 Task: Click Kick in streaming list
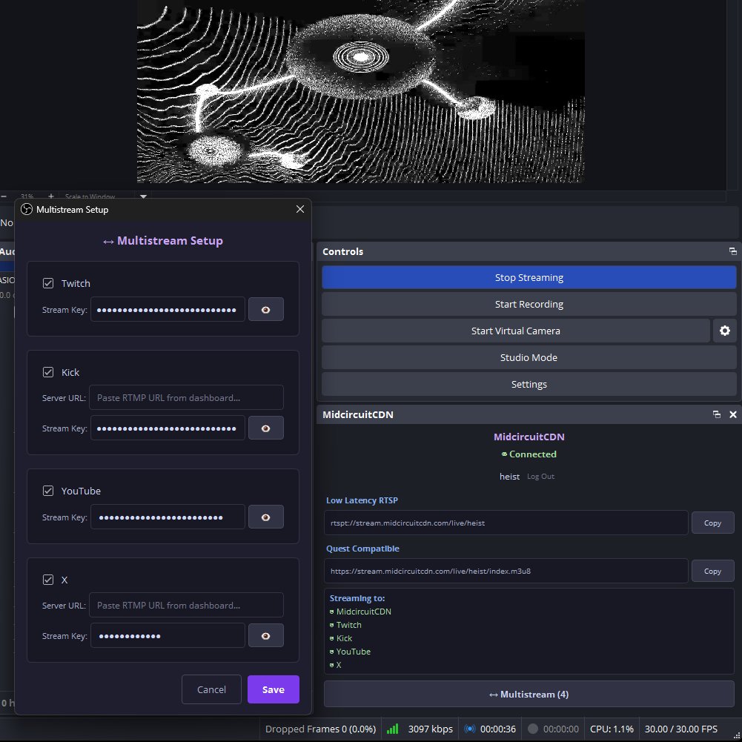(344, 638)
